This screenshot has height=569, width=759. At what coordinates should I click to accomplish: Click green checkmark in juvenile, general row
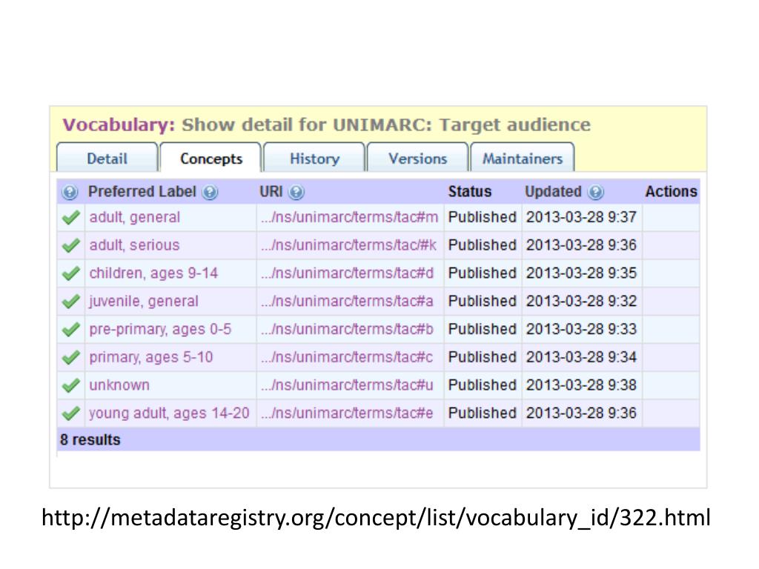[x=70, y=302]
